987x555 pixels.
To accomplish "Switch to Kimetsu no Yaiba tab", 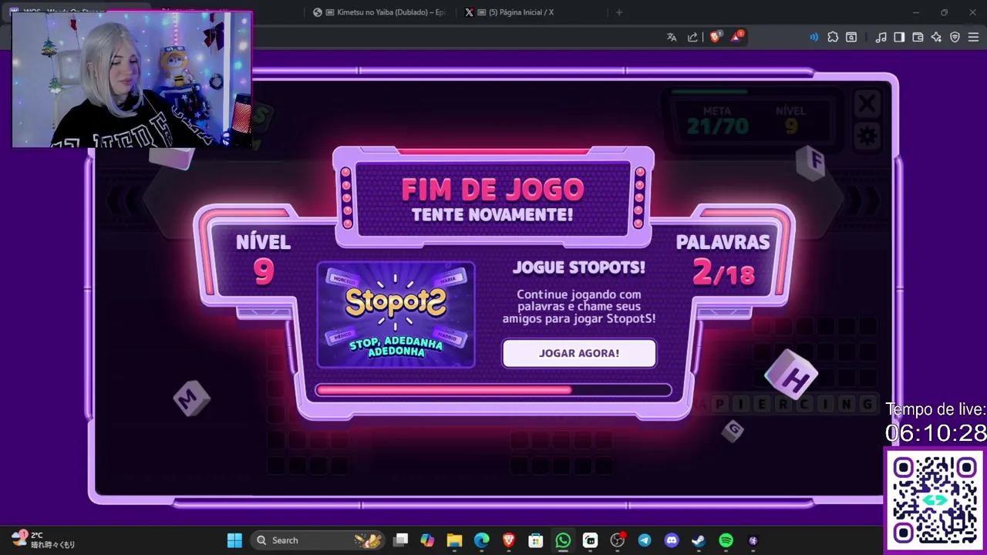I will (x=379, y=12).
